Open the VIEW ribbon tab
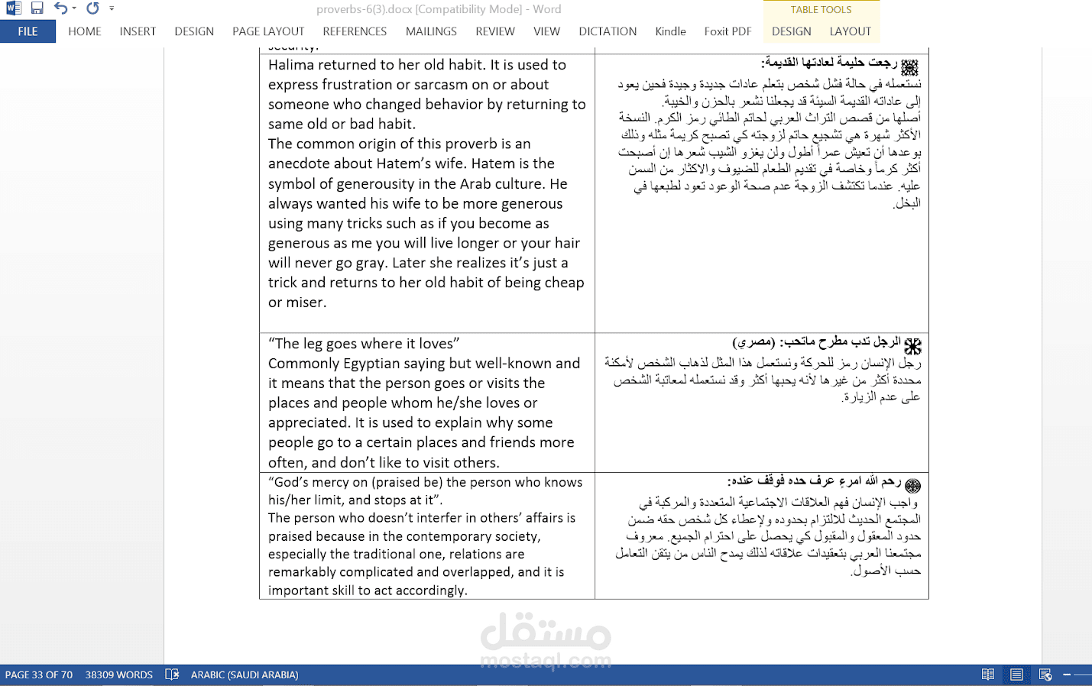Image resolution: width=1092 pixels, height=686 pixels. pyautogui.click(x=546, y=31)
